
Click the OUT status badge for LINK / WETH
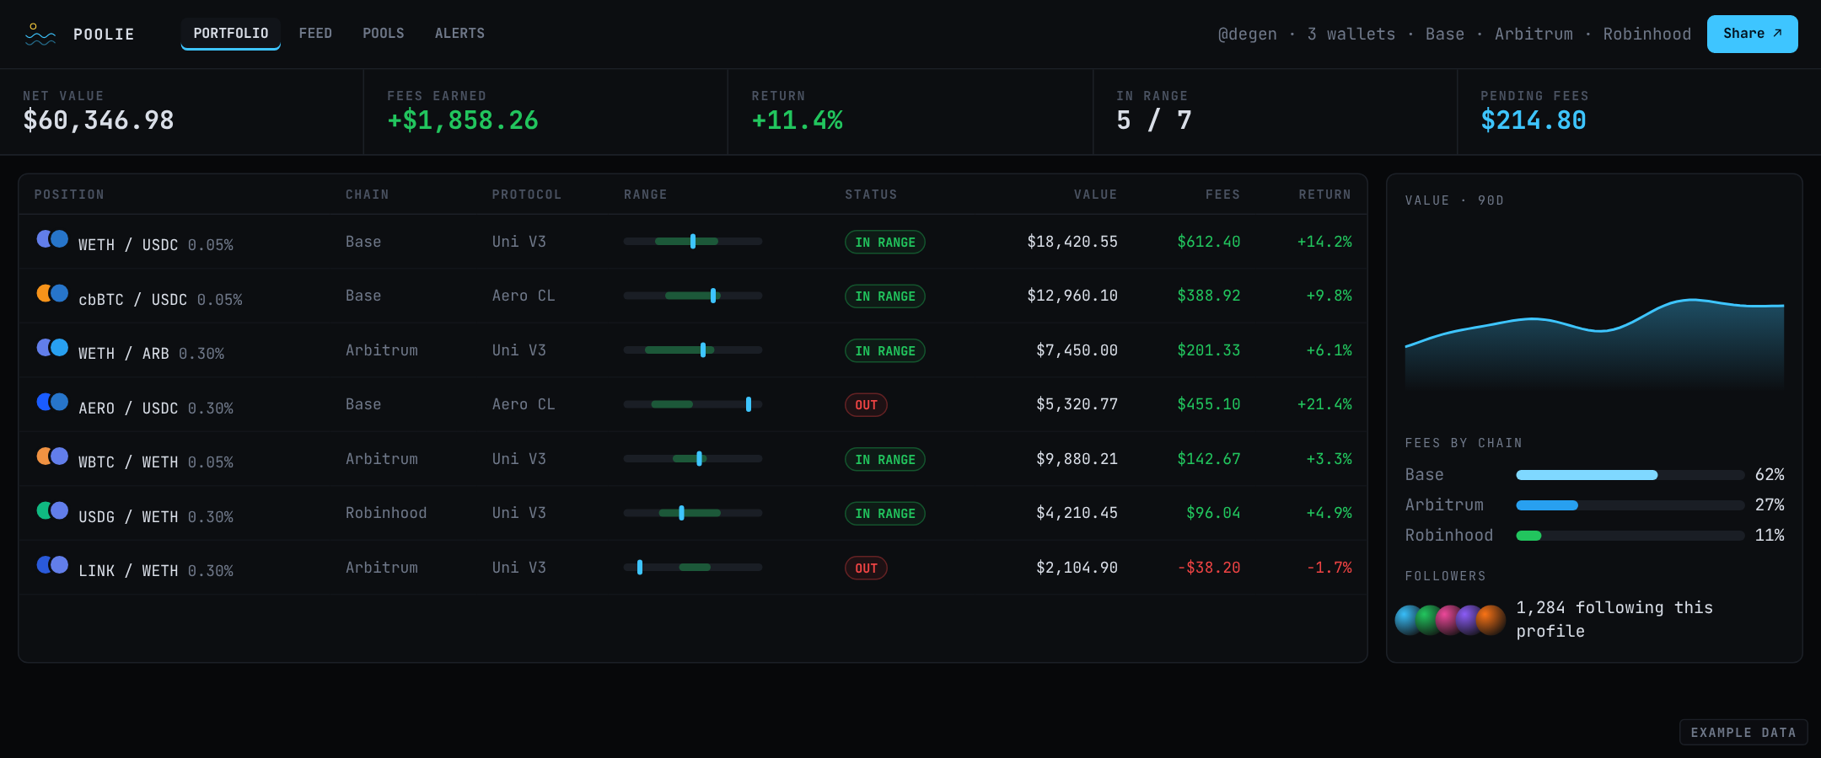(x=866, y=568)
